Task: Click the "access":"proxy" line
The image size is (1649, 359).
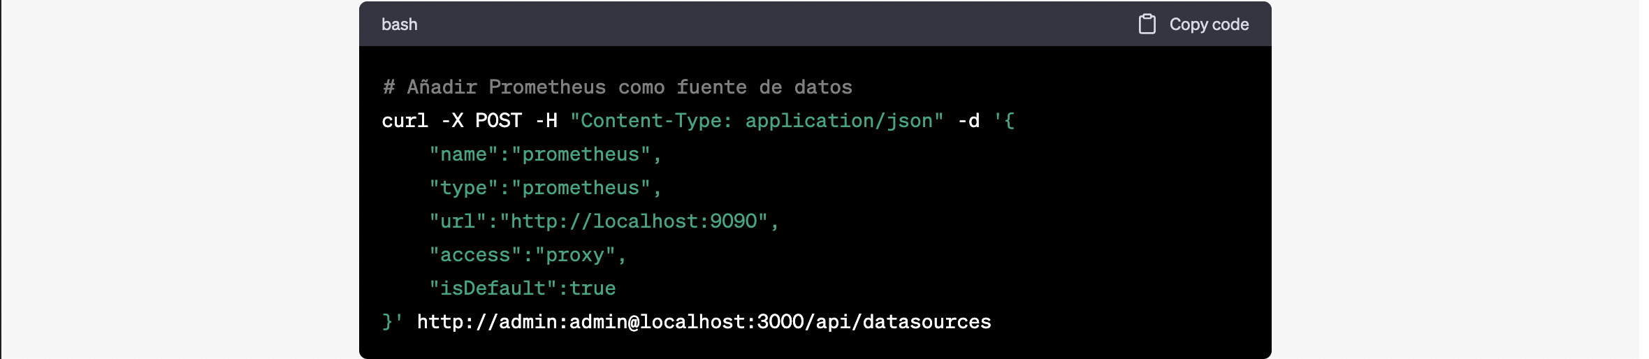Action: 528,255
